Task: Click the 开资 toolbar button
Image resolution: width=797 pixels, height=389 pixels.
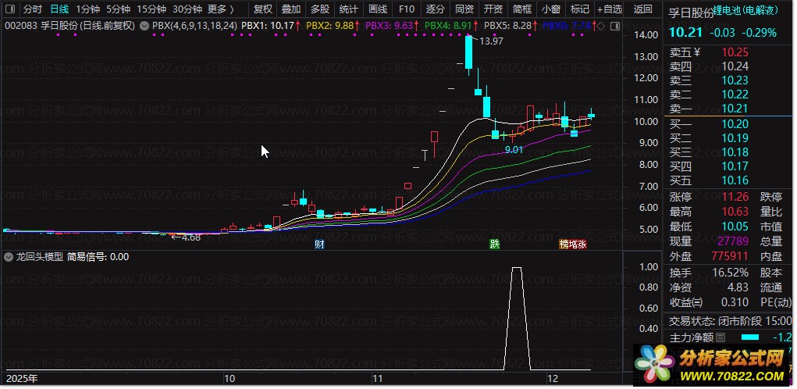Action: click(x=493, y=9)
